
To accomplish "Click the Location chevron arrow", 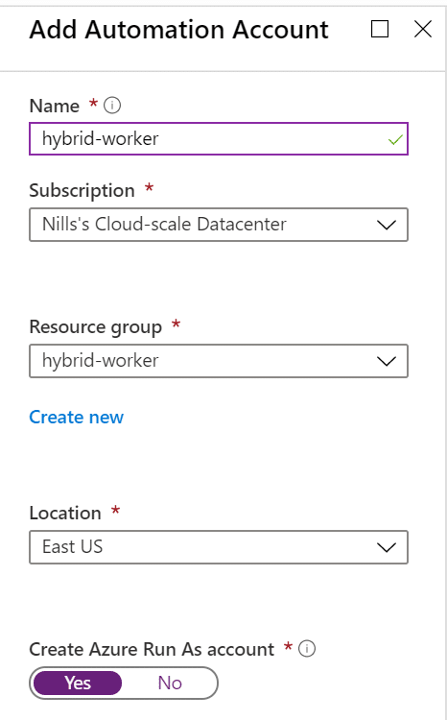I will [x=387, y=547].
